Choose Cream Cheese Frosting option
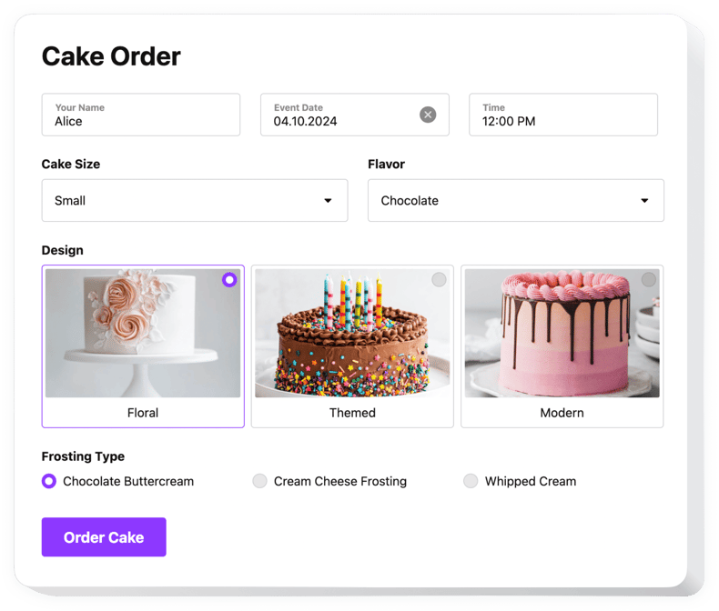Viewport: 719px width, 611px height. tap(260, 481)
